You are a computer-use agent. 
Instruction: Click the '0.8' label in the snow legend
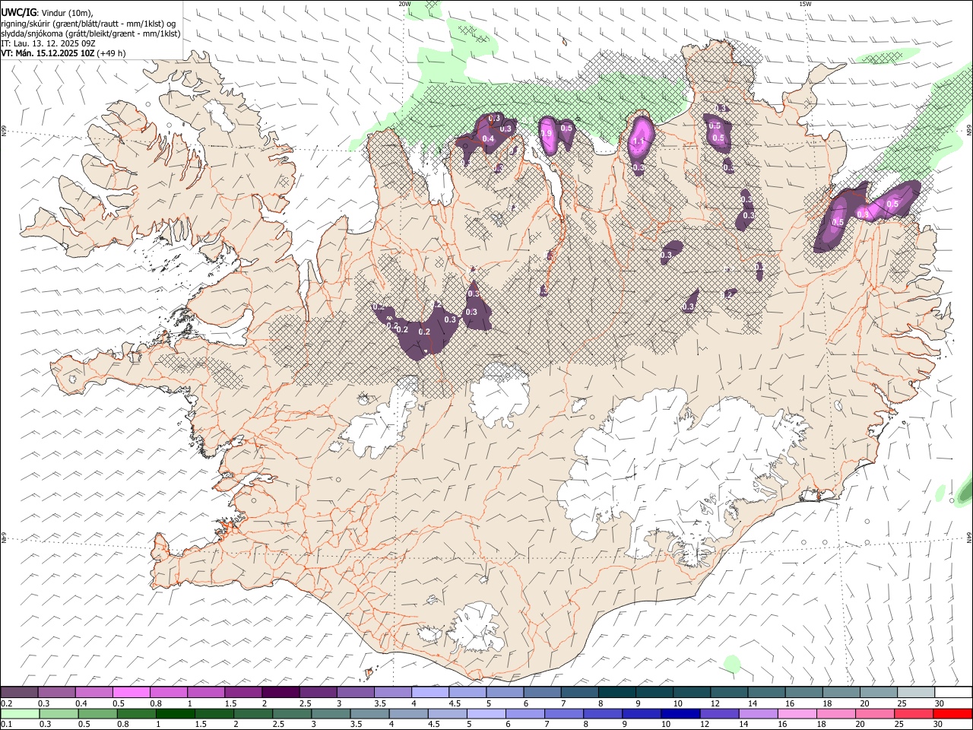pyautogui.click(x=156, y=703)
